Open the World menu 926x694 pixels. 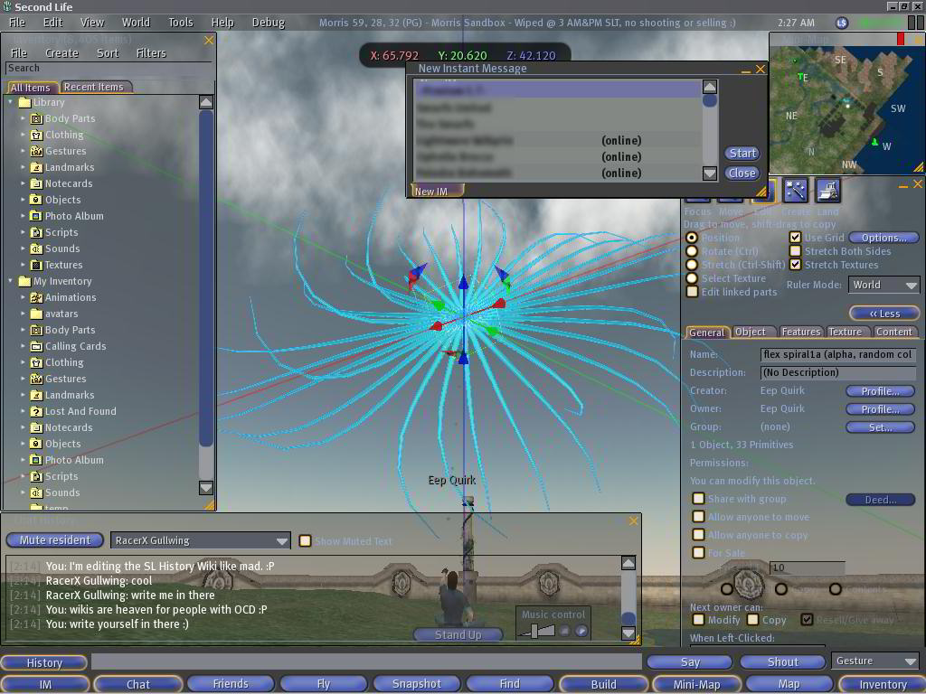[x=136, y=23]
